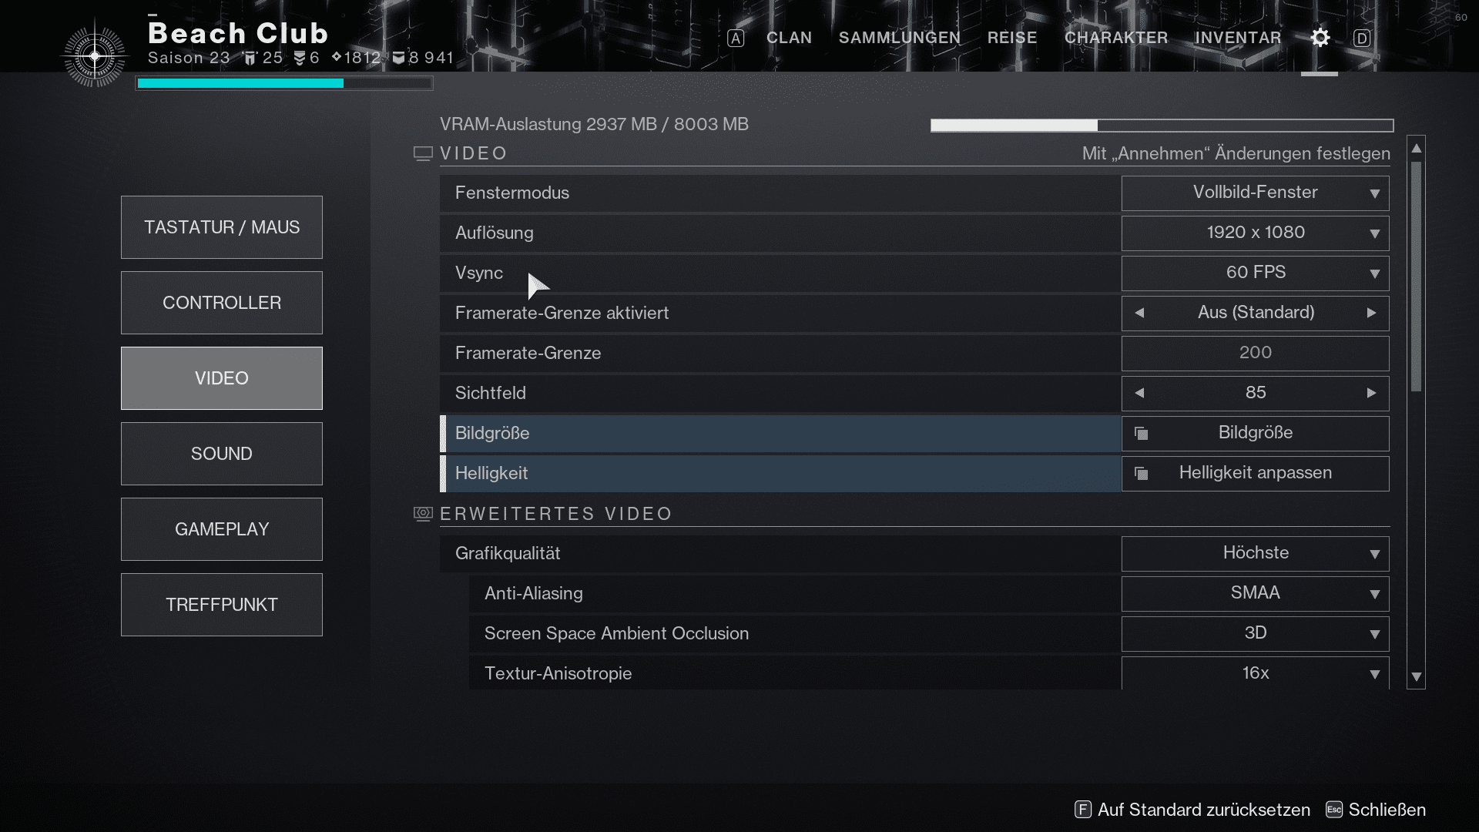The width and height of the screenshot is (1479, 832).
Task: Click the Esc key Schließen icon
Action: (x=1334, y=810)
